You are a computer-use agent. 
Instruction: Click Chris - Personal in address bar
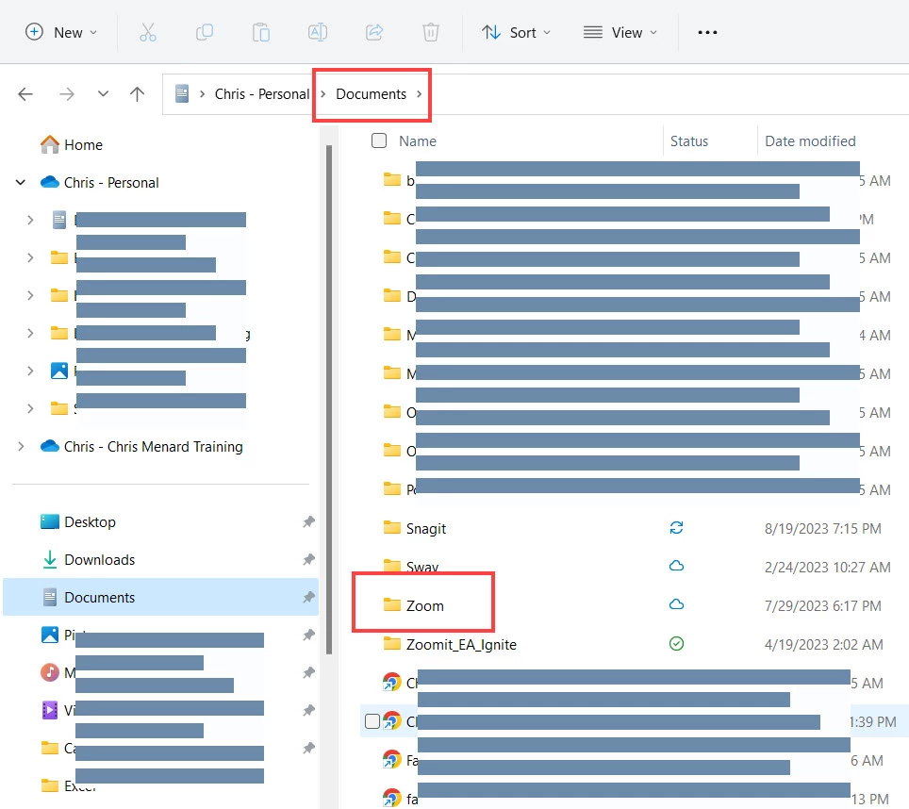pyautogui.click(x=262, y=94)
